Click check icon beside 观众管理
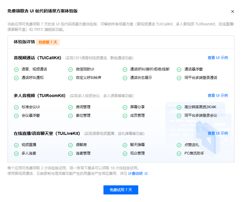 coord(125,154)
